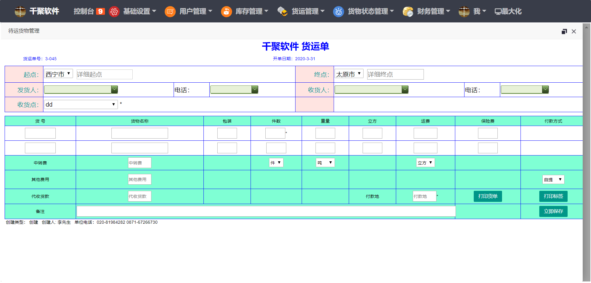
Task: Click the 立即保存 button
Action: [x=553, y=211]
